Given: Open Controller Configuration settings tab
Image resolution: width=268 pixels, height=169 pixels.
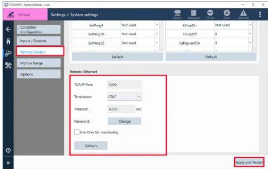Looking at the screenshot, I should tap(39, 30).
